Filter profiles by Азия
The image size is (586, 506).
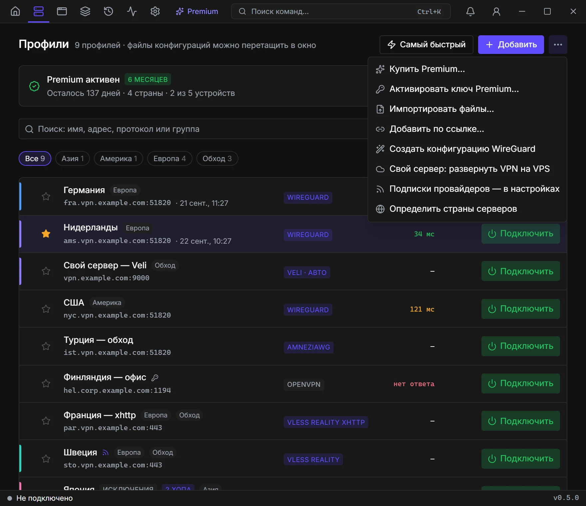click(x=73, y=158)
